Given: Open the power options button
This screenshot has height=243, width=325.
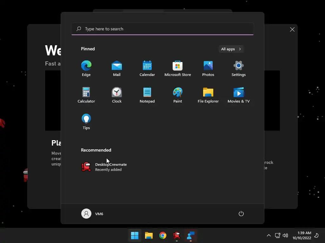Looking at the screenshot, I should pyautogui.click(x=241, y=214).
